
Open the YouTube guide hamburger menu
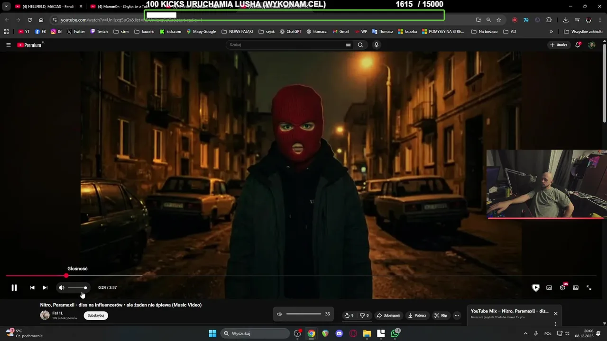click(9, 45)
